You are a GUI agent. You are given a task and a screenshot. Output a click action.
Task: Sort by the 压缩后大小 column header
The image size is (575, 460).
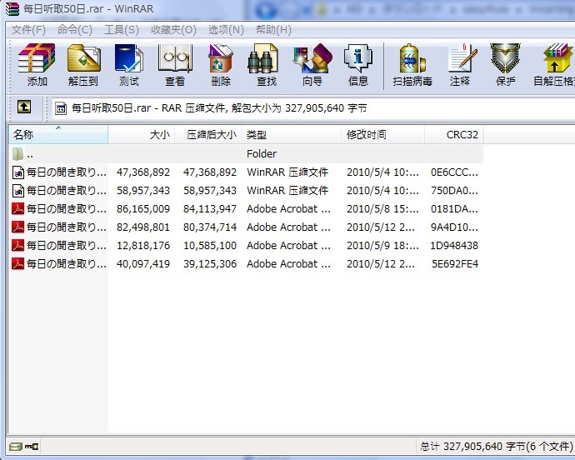click(208, 135)
